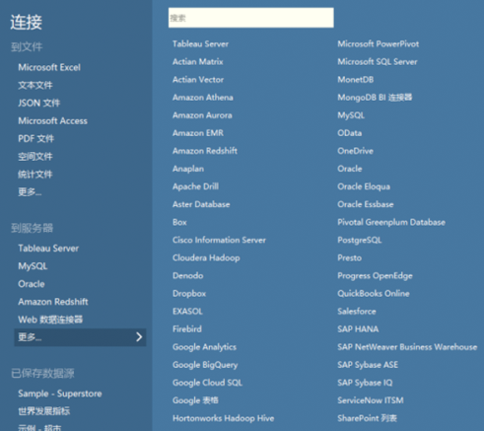
Task: Click the chevron arrow beside 更多...
Action: (x=139, y=337)
